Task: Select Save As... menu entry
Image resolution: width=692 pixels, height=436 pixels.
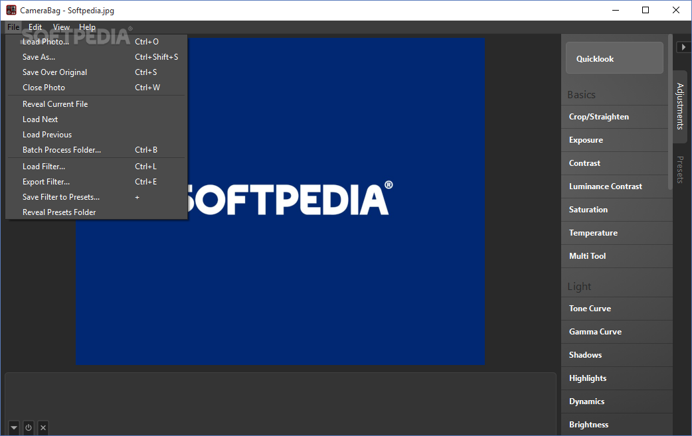Action: click(x=96, y=57)
